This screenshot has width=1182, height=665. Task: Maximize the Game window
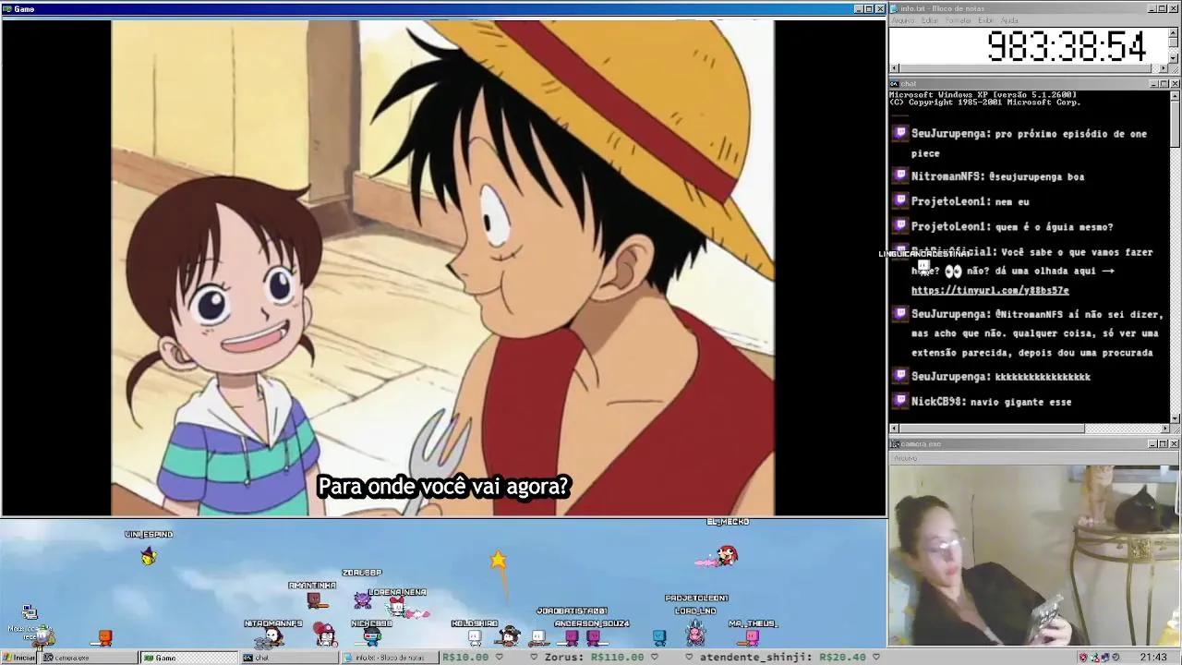[x=869, y=8]
